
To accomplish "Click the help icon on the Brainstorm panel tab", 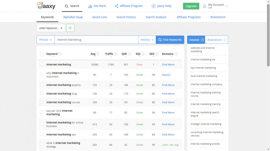I will tap(225, 40).
